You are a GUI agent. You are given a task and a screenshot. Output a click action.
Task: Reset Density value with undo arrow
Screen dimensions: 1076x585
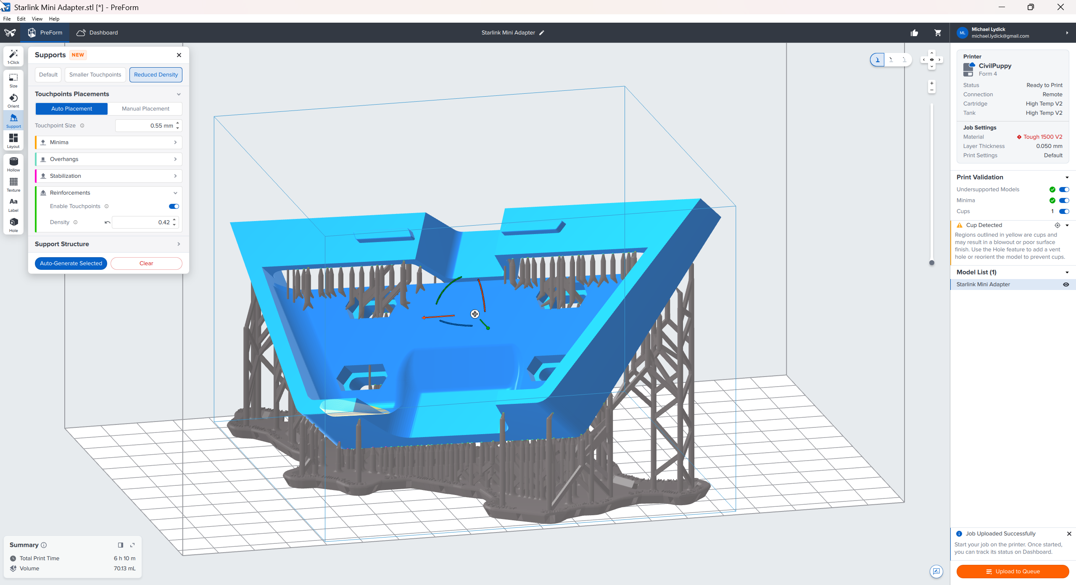(108, 222)
